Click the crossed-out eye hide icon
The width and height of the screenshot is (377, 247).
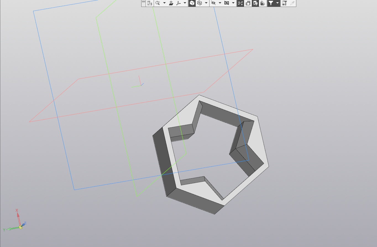coord(213,3)
